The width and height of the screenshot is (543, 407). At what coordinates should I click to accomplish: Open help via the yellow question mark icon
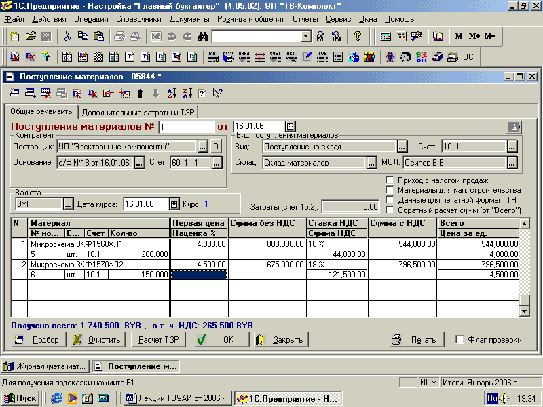click(358, 36)
